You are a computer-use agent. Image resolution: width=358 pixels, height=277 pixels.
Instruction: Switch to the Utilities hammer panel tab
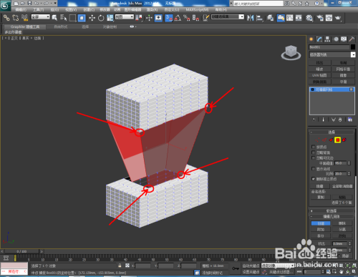(352, 39)
